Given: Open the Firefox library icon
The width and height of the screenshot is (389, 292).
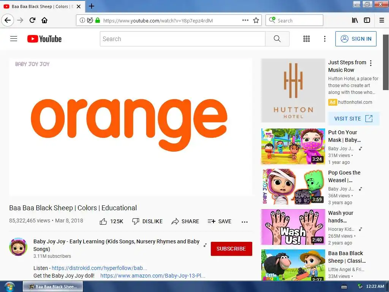Looking at the screenshot, I should (x=355, y=21).
